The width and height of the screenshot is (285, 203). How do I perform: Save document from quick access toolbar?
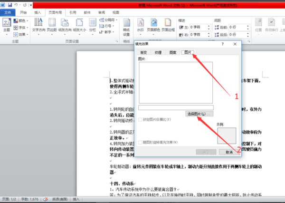point(10,5)
